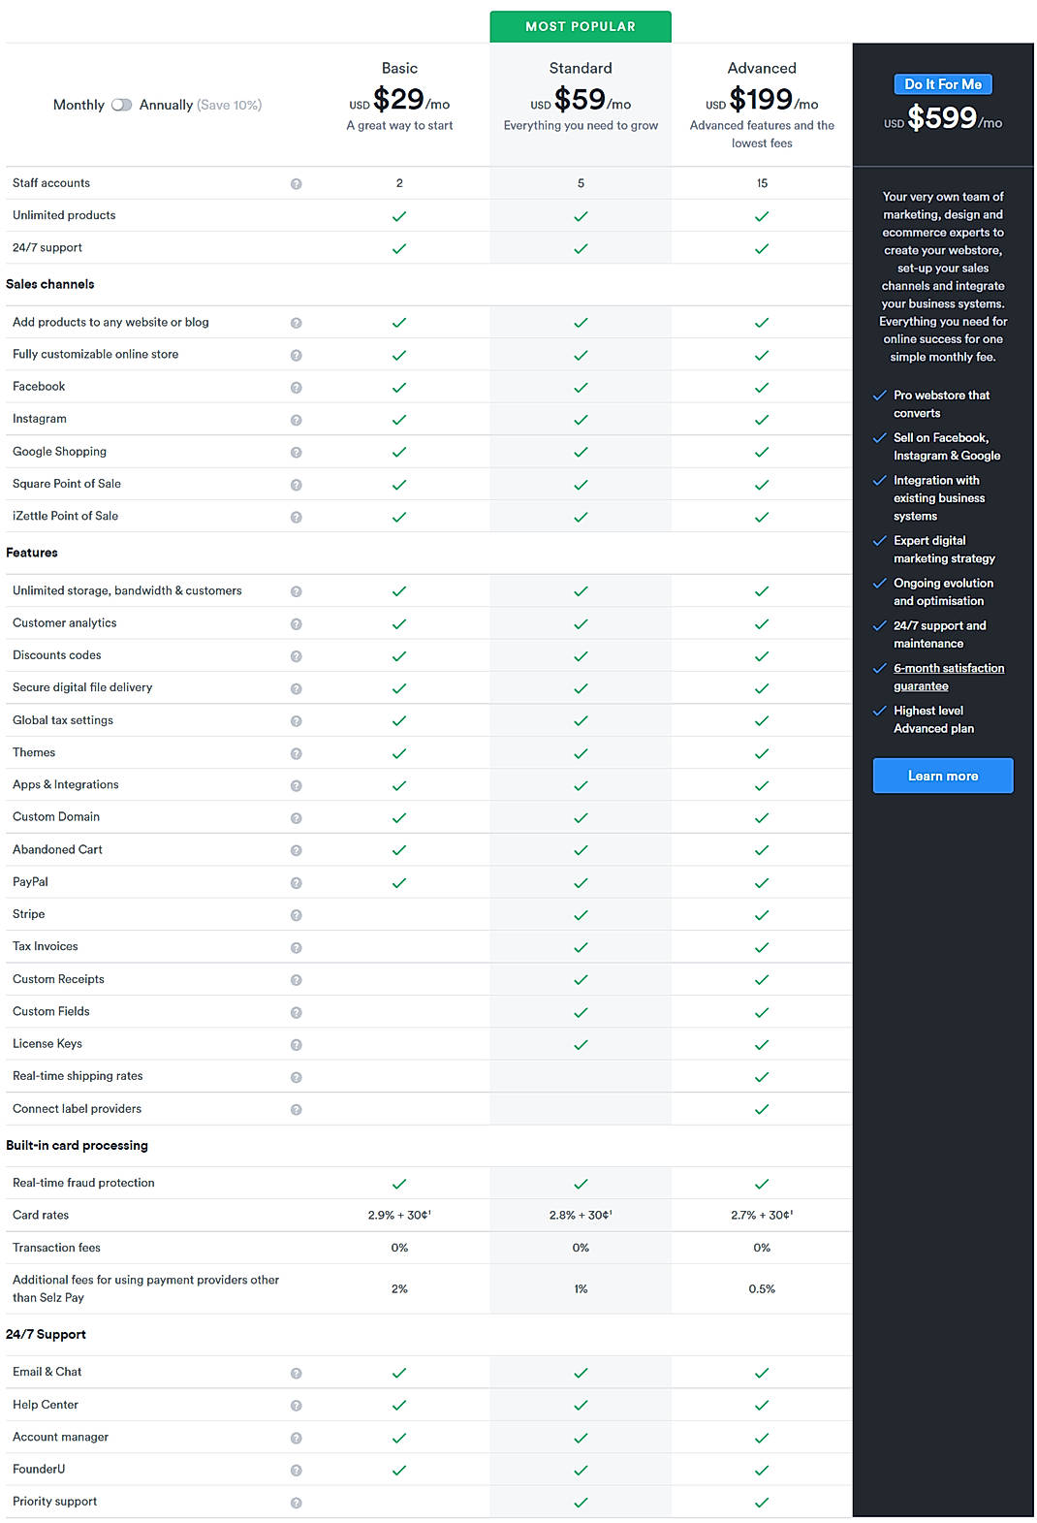Click the $29/mo Basic price
The width and height of the screenshot is (1037, 1523).
tap(399, 99)
